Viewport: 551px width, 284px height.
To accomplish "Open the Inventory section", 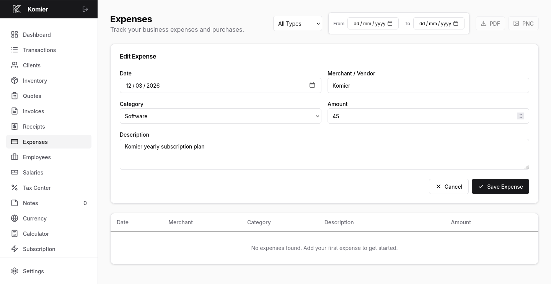I will 34,80.
